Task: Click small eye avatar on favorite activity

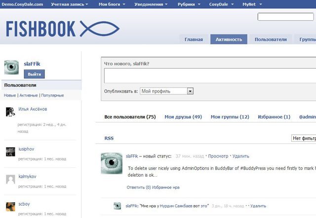Action: coord(118,206)
